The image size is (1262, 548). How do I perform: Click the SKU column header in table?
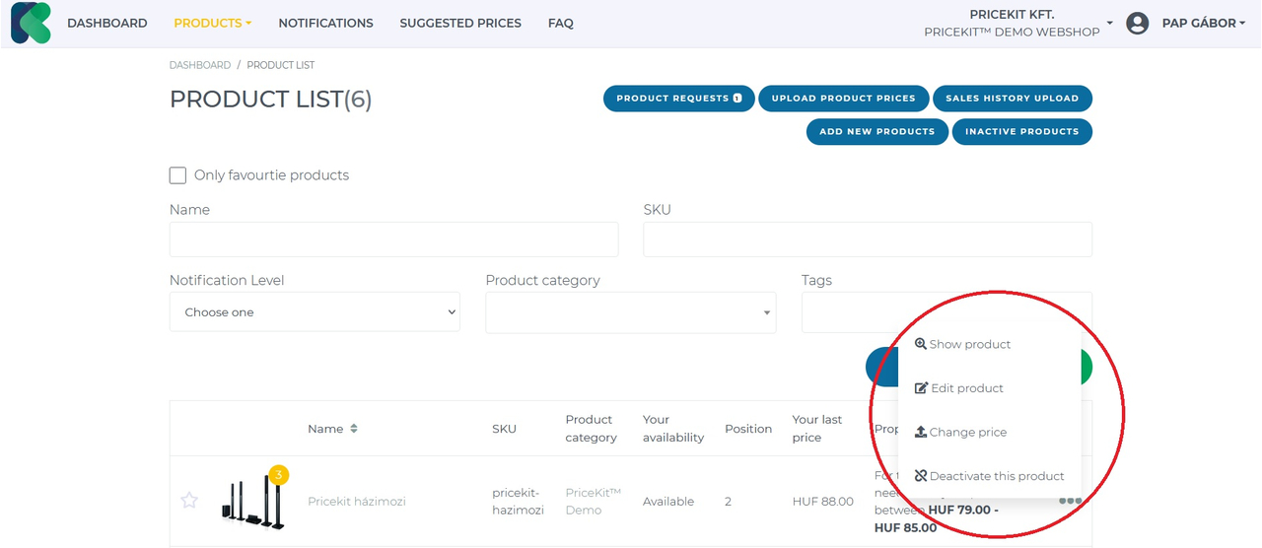(504, 429)
